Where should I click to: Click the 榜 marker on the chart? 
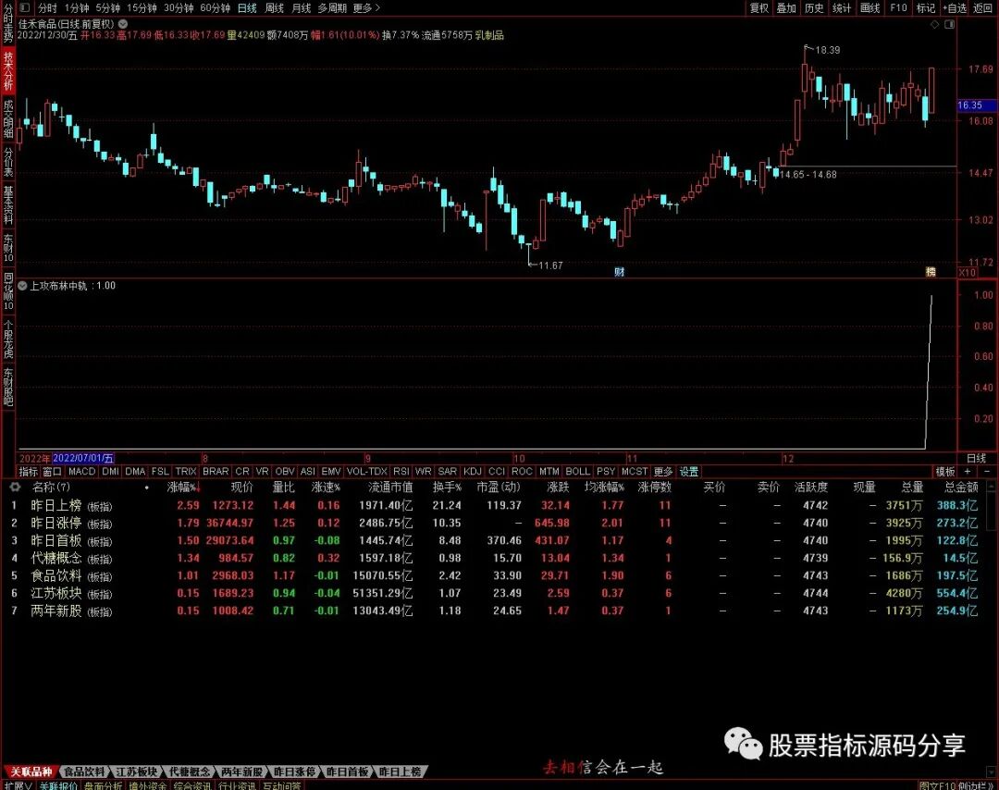931,272
